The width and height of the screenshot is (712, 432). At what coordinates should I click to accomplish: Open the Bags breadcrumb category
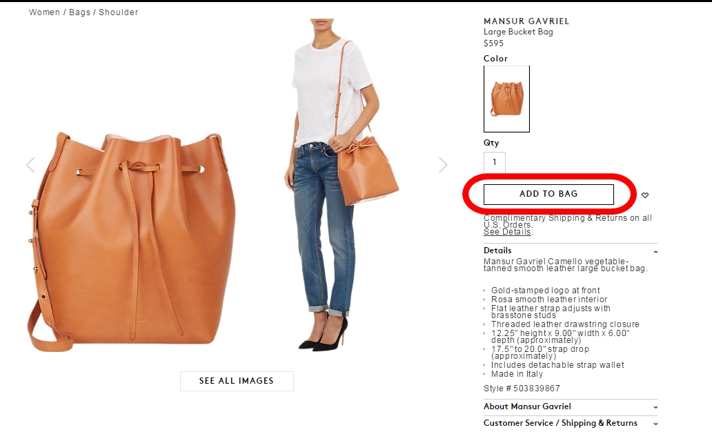[x=79, y=12]
